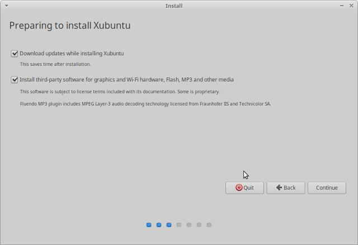Select the second blue progress dot
358x245 pixels.
click(x=159, y=225)
